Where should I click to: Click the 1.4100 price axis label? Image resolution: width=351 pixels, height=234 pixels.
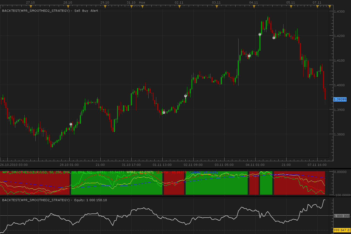click(x=339, y=60)
